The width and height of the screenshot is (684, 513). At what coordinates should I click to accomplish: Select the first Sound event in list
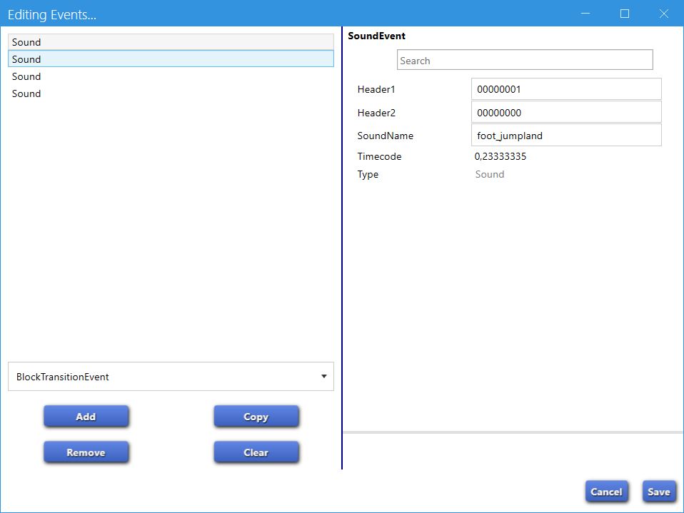171,42
